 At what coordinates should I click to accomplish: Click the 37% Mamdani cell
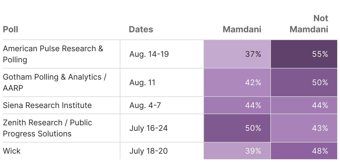[237, 54]
